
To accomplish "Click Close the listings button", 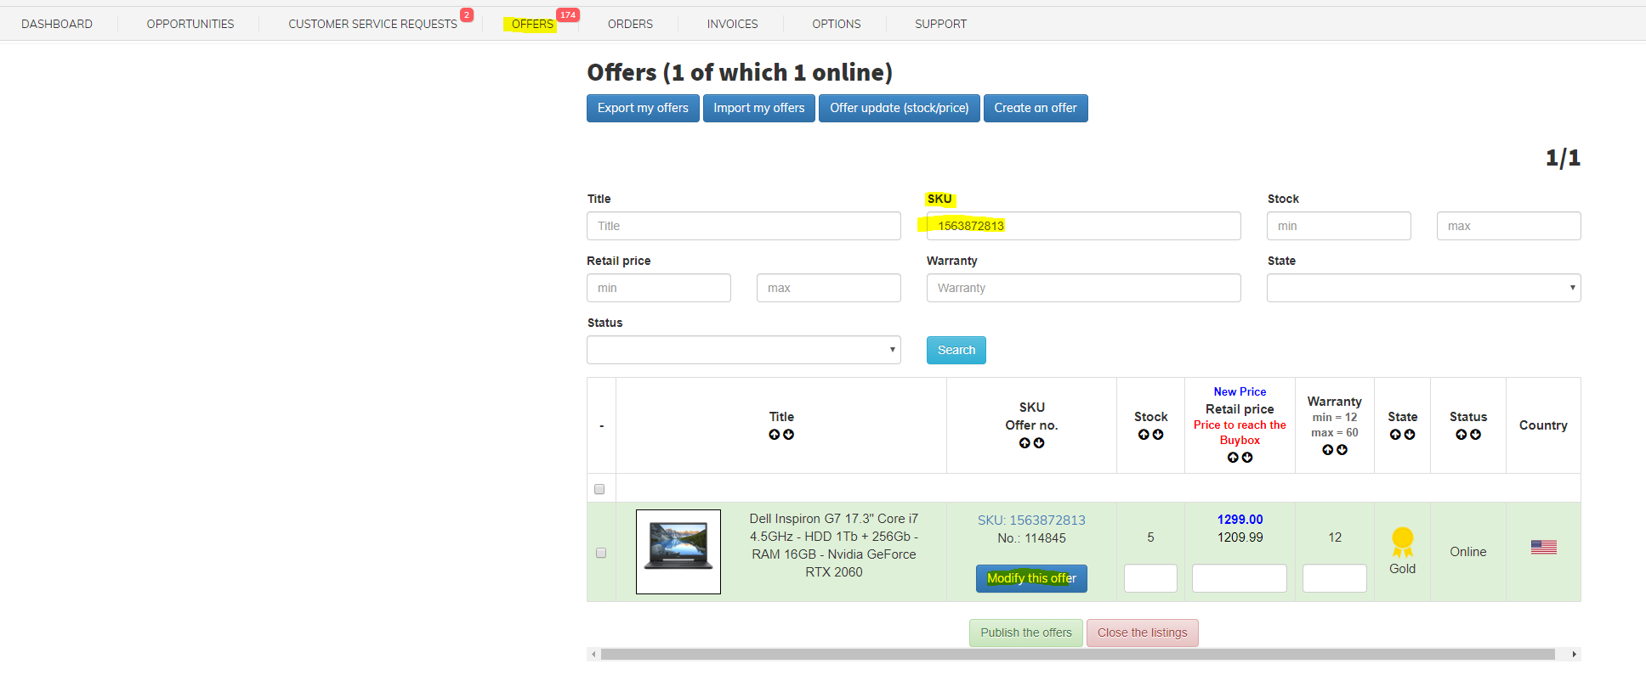I will pos(1143,633).
